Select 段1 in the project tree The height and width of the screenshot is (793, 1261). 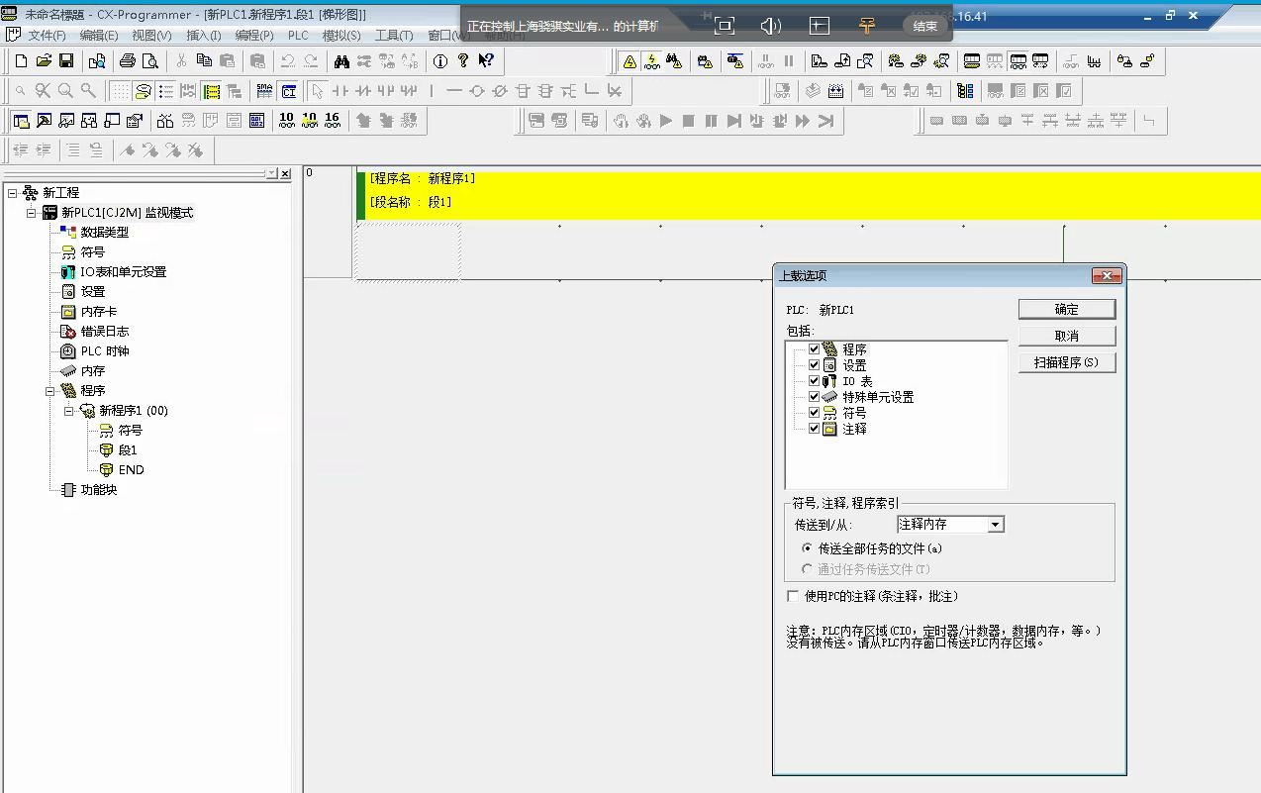coord(128,450)
